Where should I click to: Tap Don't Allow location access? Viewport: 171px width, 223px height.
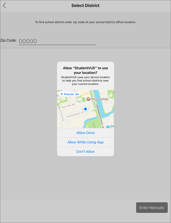[x=85, y=151]
